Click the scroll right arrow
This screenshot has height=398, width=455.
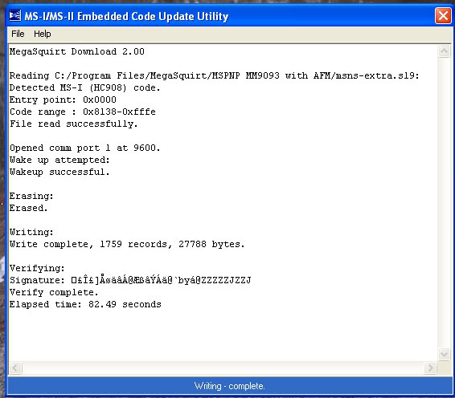(430, 368)
